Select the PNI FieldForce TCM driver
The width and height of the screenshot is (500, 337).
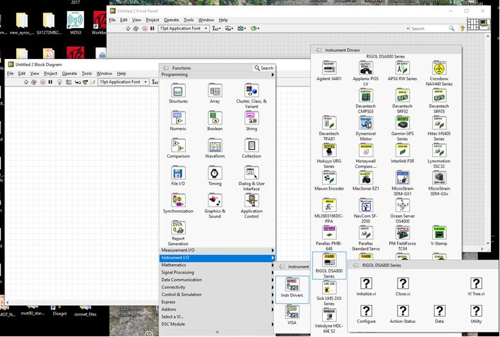pos(403,233)
